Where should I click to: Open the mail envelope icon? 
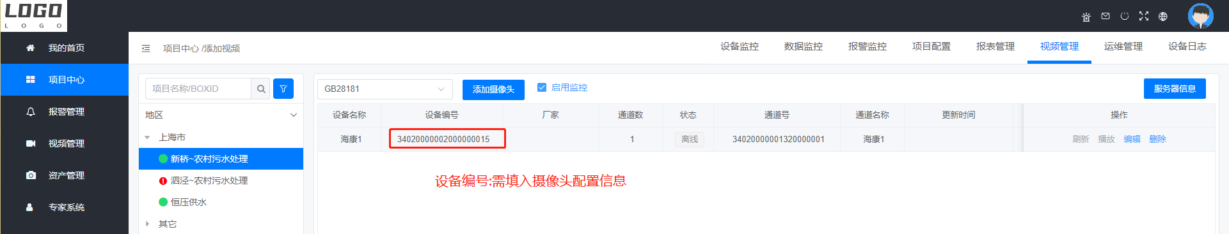coord(1106,16)
